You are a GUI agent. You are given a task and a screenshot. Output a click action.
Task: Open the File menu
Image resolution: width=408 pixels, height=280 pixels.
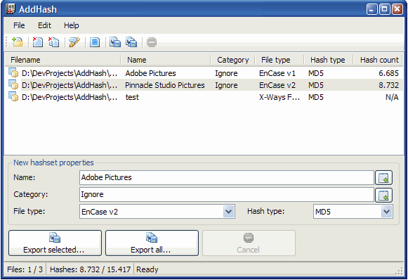click(x=19, y=25)
